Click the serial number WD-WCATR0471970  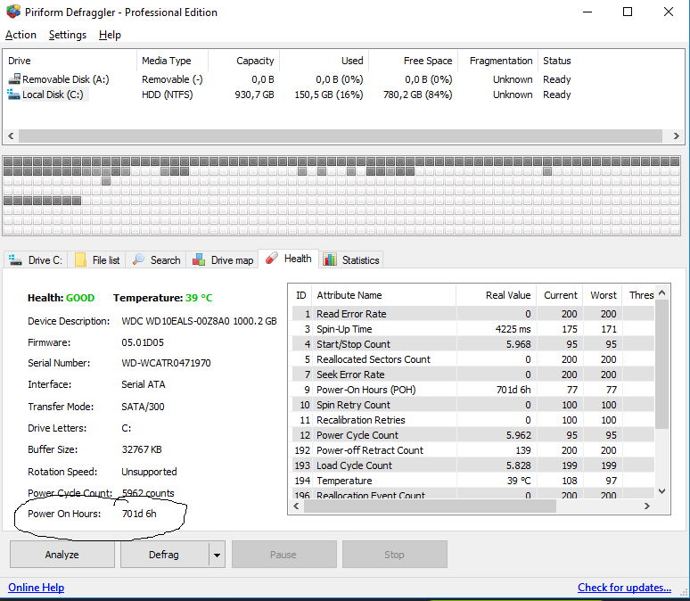166,363
